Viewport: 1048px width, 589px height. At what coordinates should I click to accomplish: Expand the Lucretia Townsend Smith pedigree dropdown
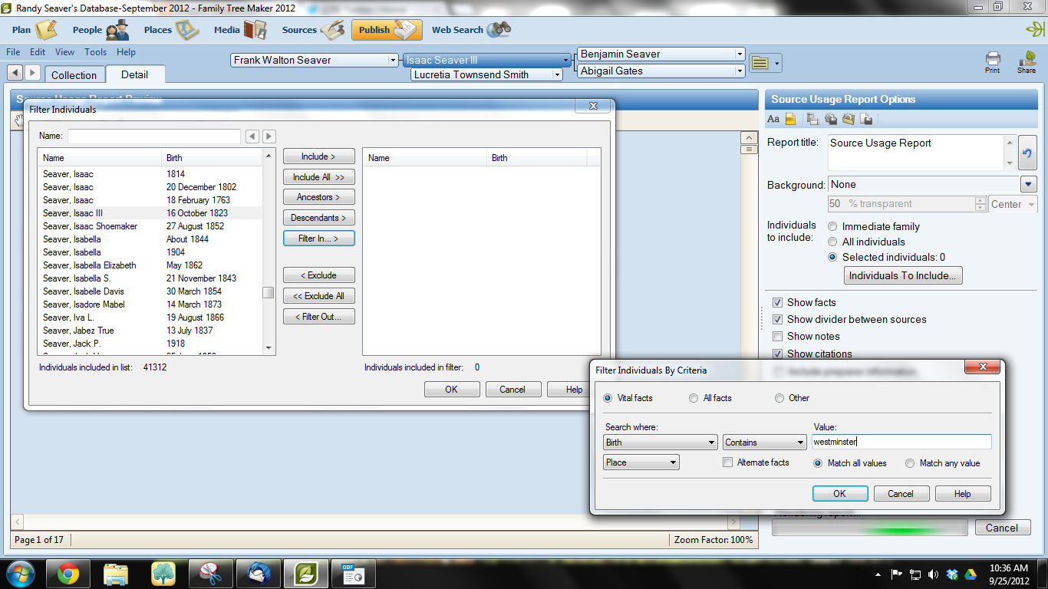(x=556, y=74)
